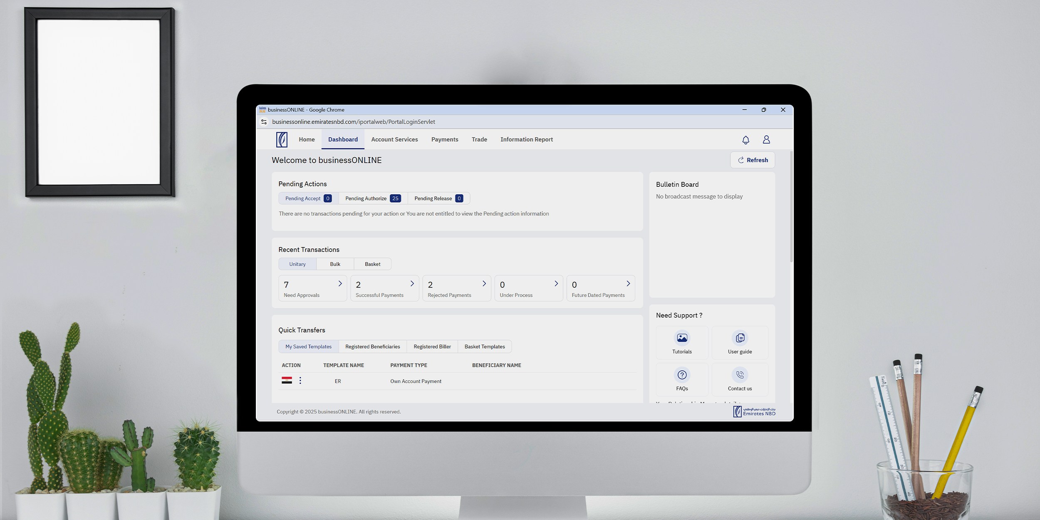
Task: Open the User guide icon
Action: click(x=740, y=338)
